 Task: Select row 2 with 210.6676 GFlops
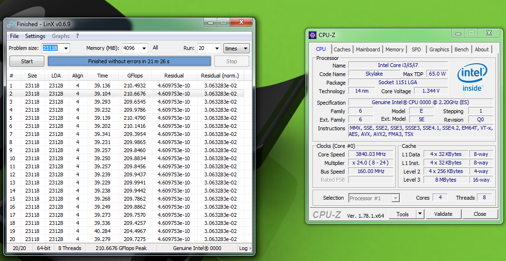(x=125, y=94)
